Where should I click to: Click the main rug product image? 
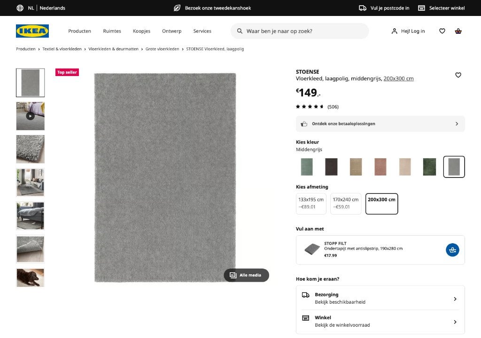165,177
